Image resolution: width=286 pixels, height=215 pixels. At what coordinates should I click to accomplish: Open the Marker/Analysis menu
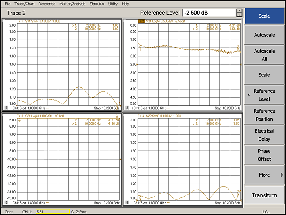pyautogui.click(x=72, y=4)
